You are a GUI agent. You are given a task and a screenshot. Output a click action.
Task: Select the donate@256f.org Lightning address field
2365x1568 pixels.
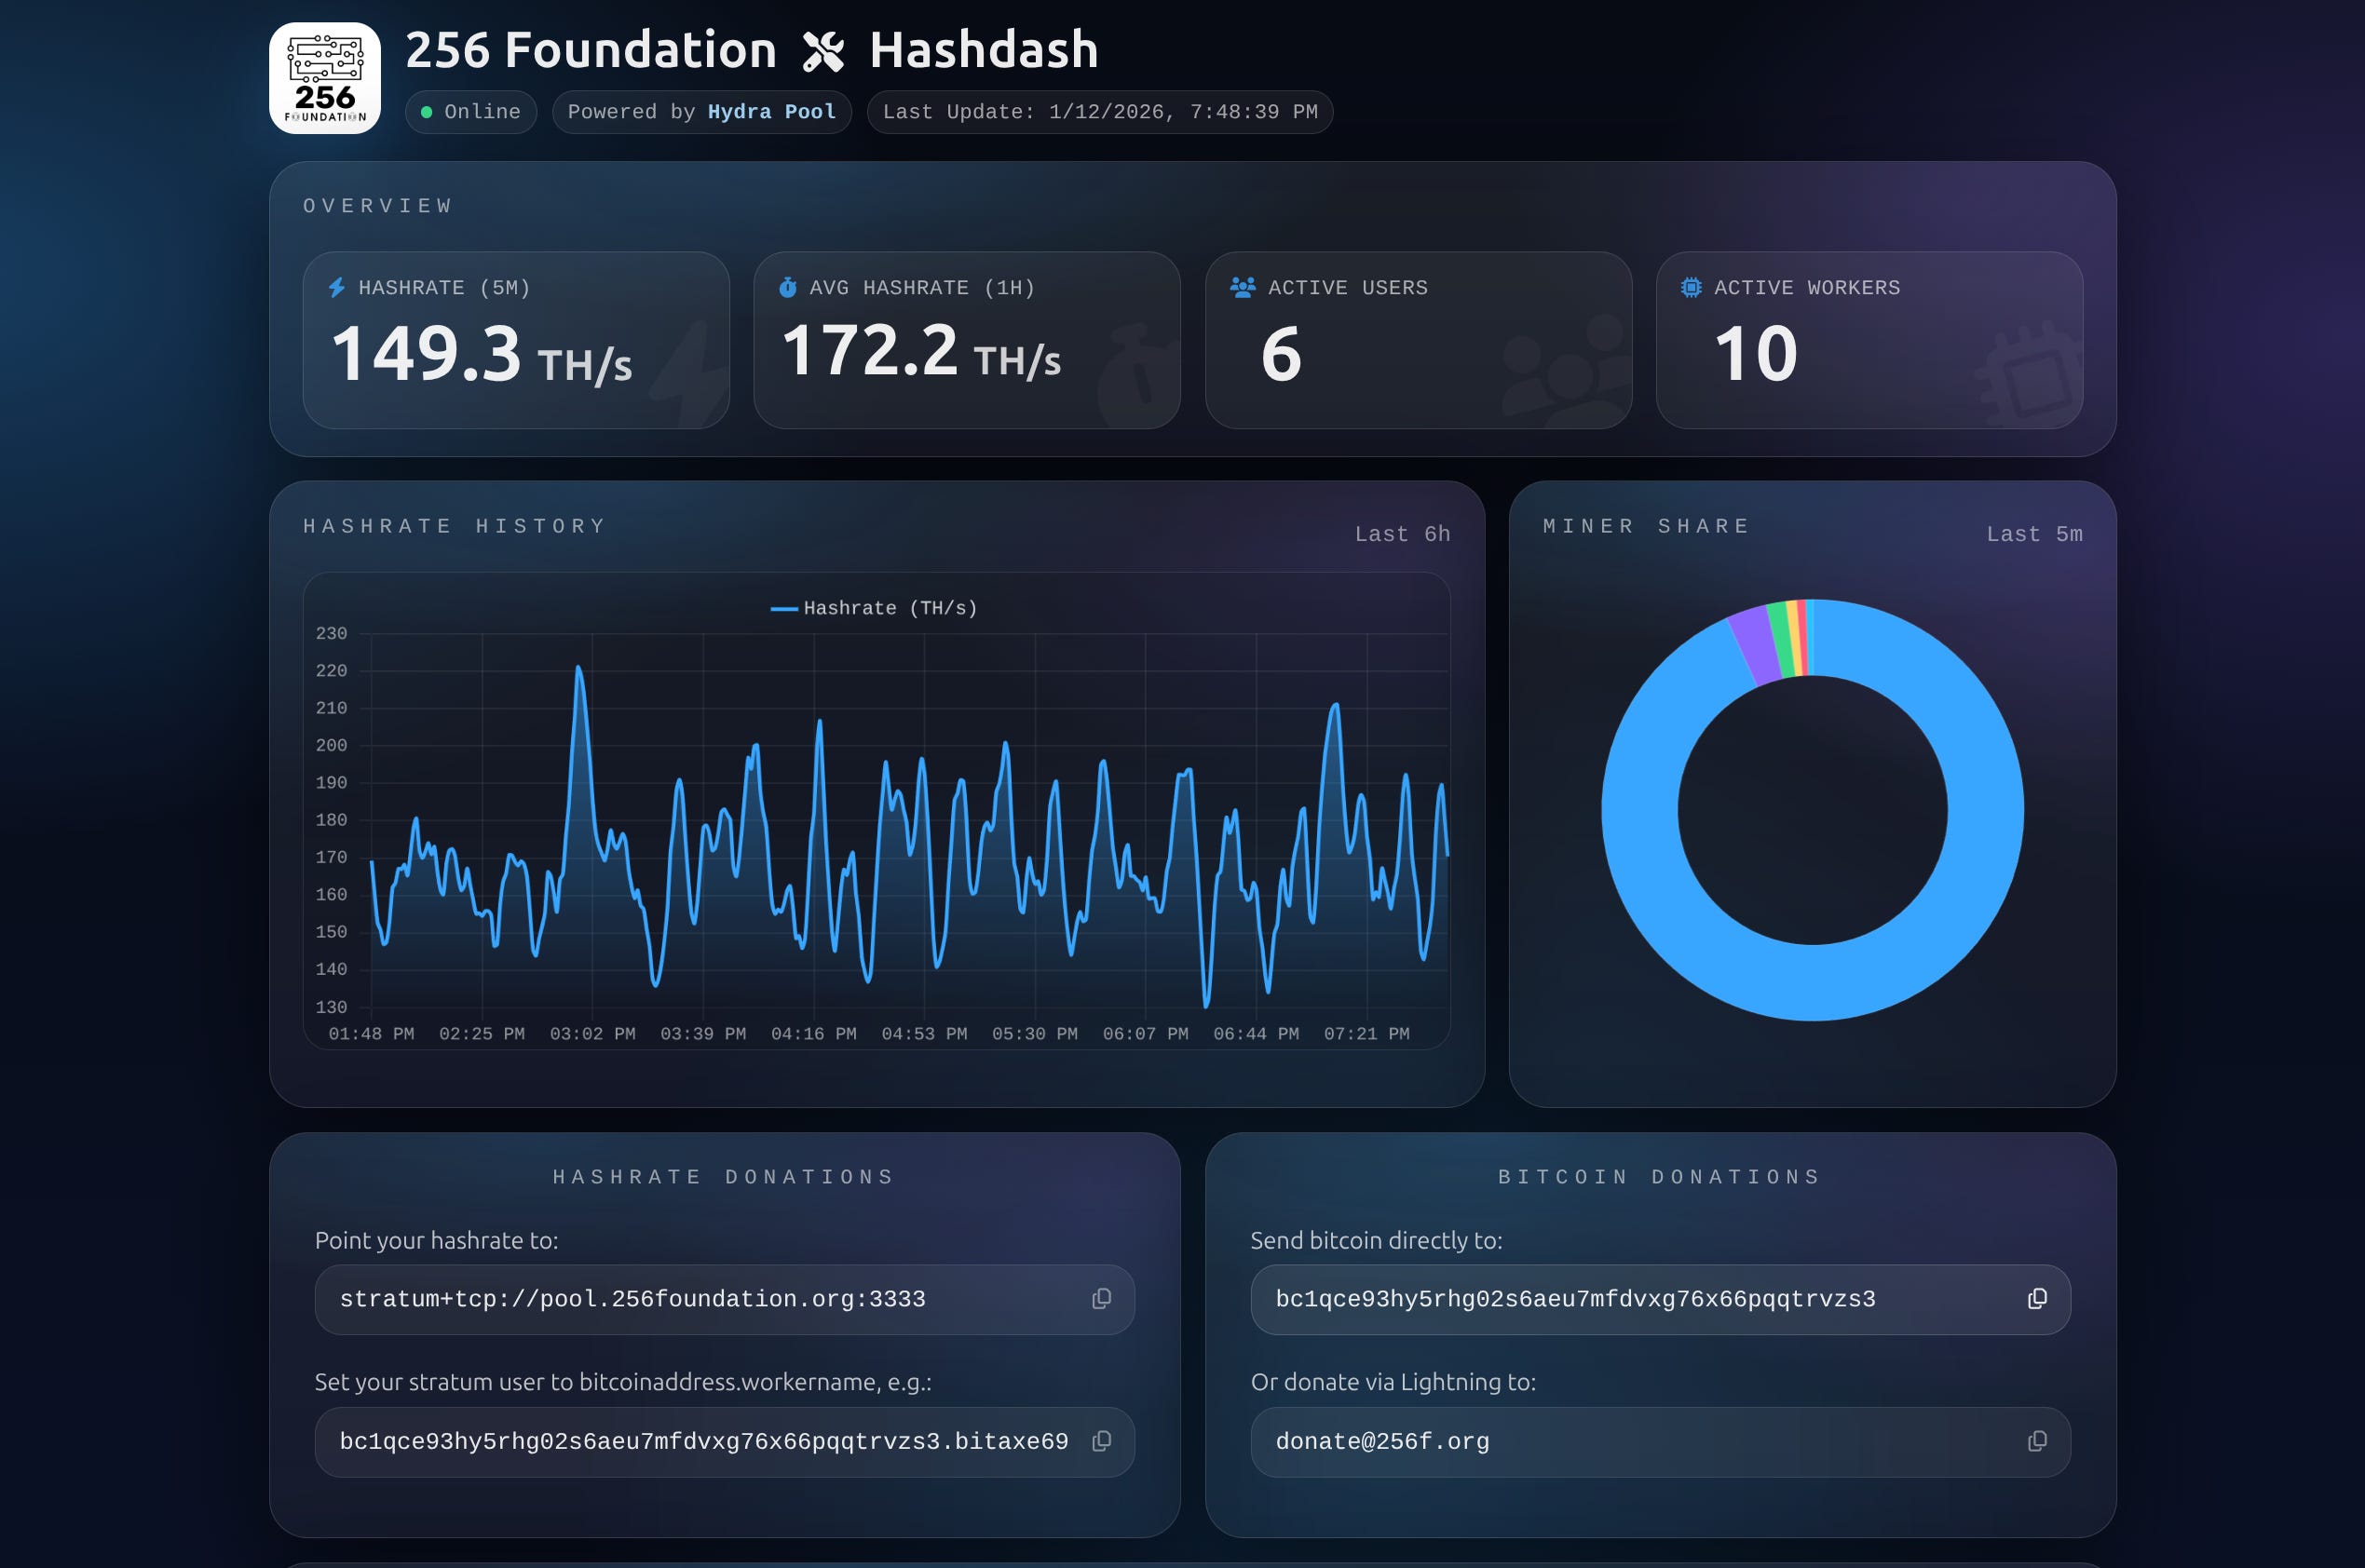[x=1381, y=1441]
